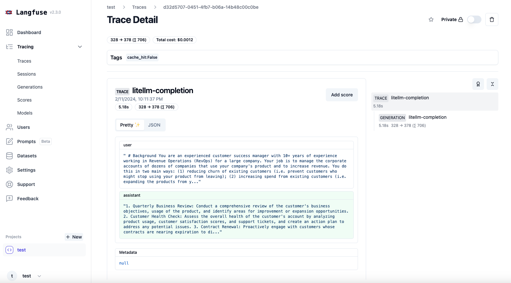Click the Users people icon
The height and width of the screenshot is (283, 511).
coord(9,127)
